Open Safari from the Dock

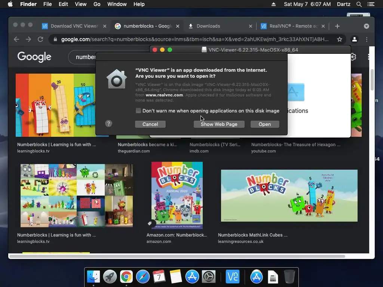pyautogui.click(x=143, y=277)
